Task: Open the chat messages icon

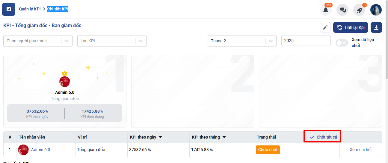Action: point(342,10)
